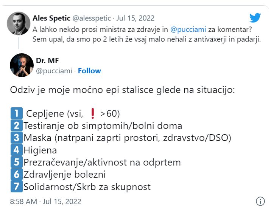Image resolution: width=271 pixels, height=209 pixels.
Task: Follow the @pucciami account
Action: tap(89, 71)
